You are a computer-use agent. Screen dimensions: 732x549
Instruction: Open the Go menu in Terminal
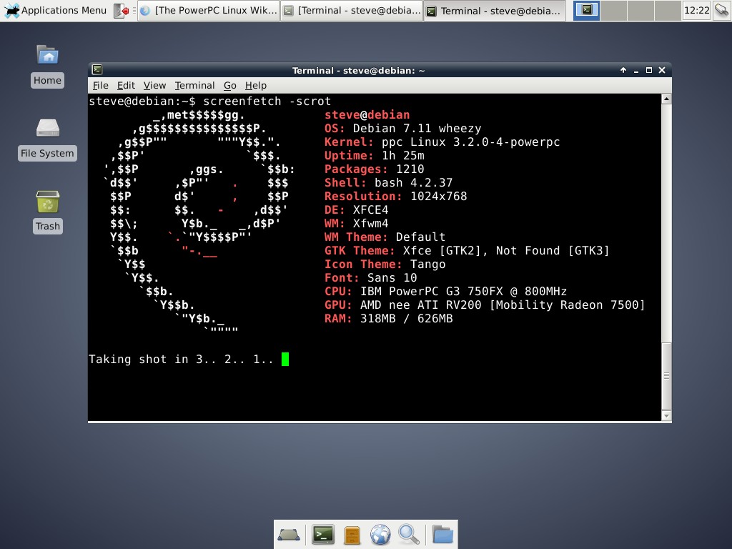(x=229, y=86)
